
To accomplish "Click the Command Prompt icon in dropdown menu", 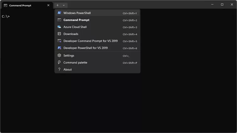I will (x=59, y=20).
